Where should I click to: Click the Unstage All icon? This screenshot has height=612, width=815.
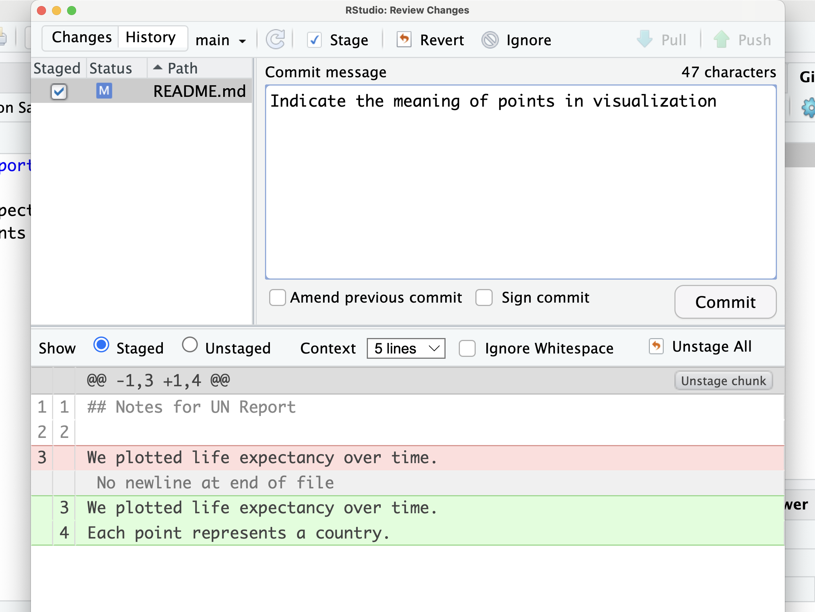coord(656,346)
